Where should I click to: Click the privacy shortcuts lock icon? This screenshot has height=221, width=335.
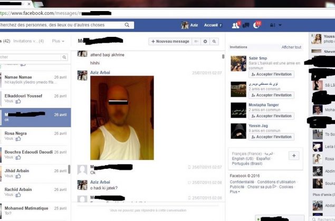click(x=272, y=25)
